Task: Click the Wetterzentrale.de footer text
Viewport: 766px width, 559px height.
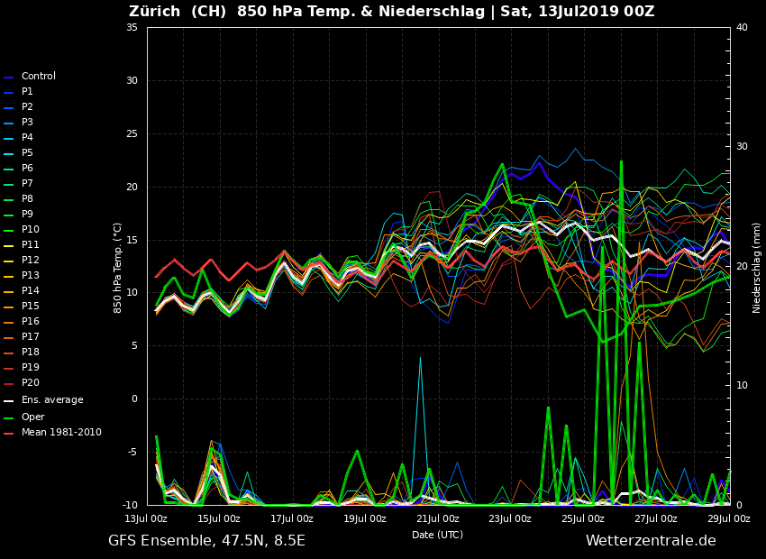Action: tap(651, 541)
